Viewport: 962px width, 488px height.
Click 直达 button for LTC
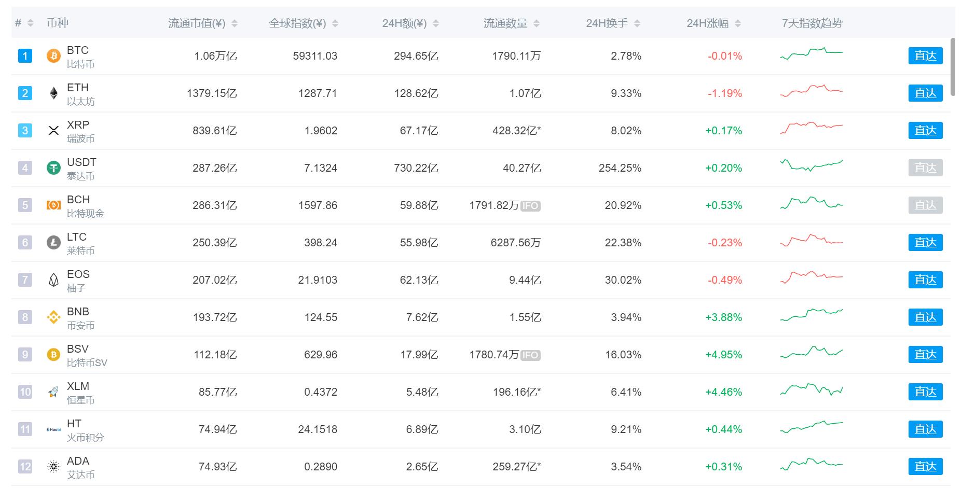tap(925, 242)
